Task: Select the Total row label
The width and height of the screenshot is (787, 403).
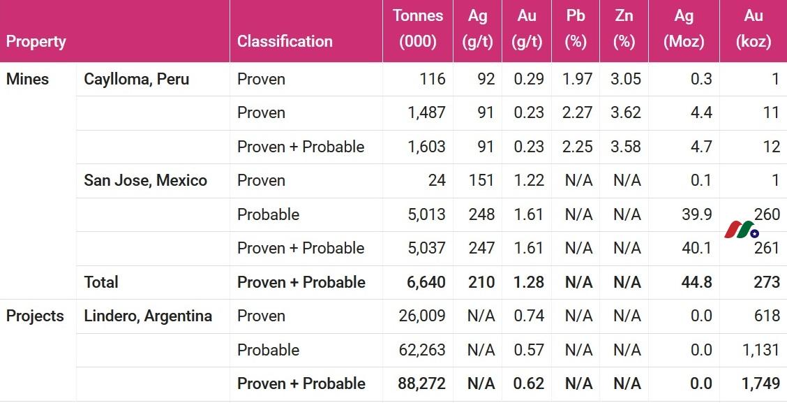Action: click(x=101, y=282)
